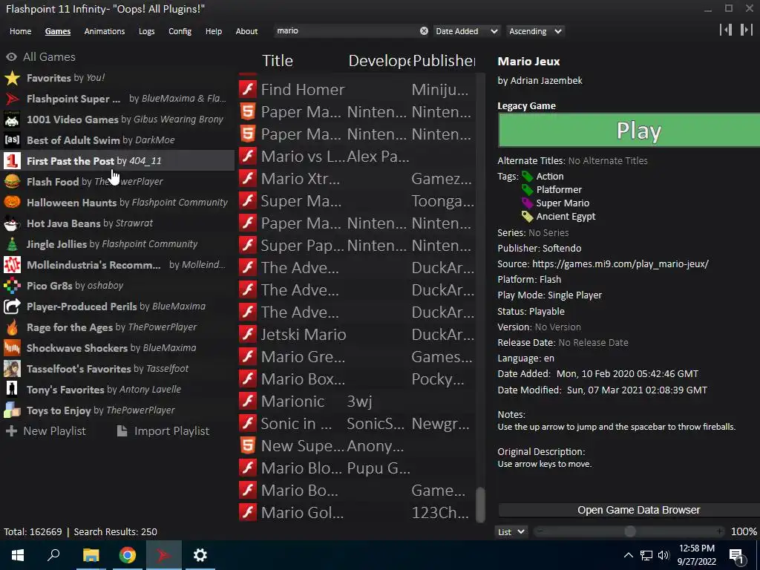760x570 pixels.
Task: Sort by the Title column header
Action: click(x=278, y=61)
